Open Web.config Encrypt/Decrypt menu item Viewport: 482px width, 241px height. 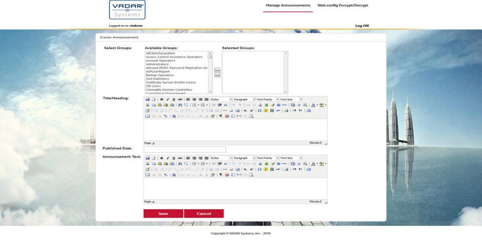pyautogui.click(x=343, y=6)
